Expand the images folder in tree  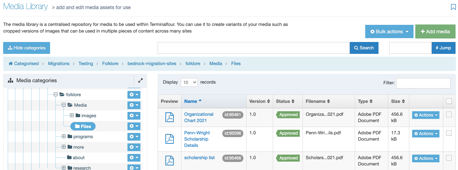point(72,115)
